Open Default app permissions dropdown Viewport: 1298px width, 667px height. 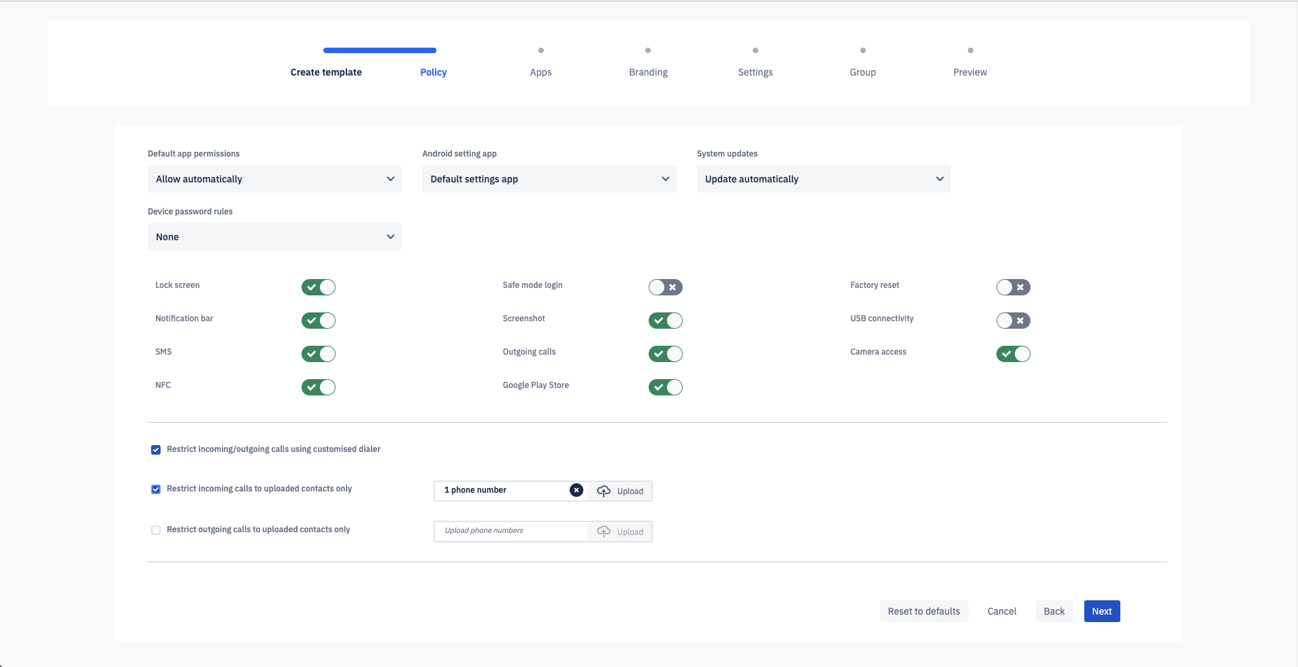point(274,179)
